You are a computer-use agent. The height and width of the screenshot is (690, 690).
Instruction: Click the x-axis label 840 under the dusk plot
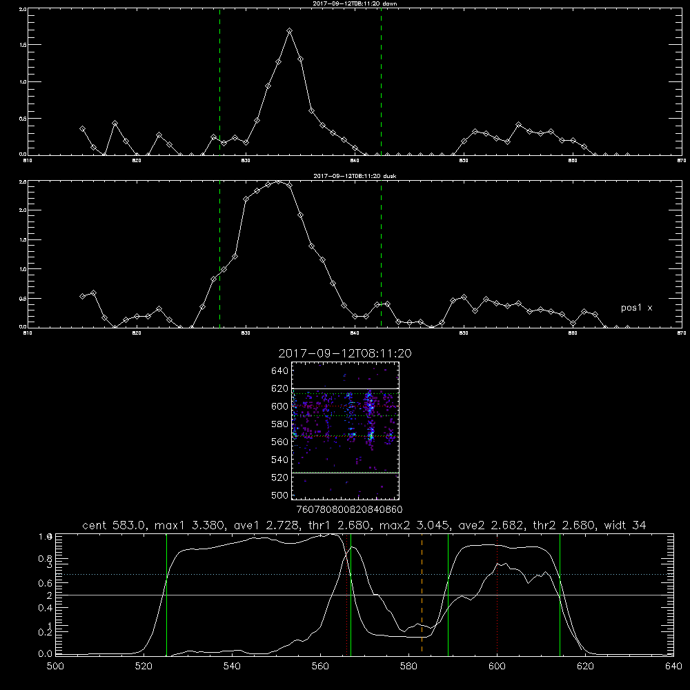(x=355, y=333)
